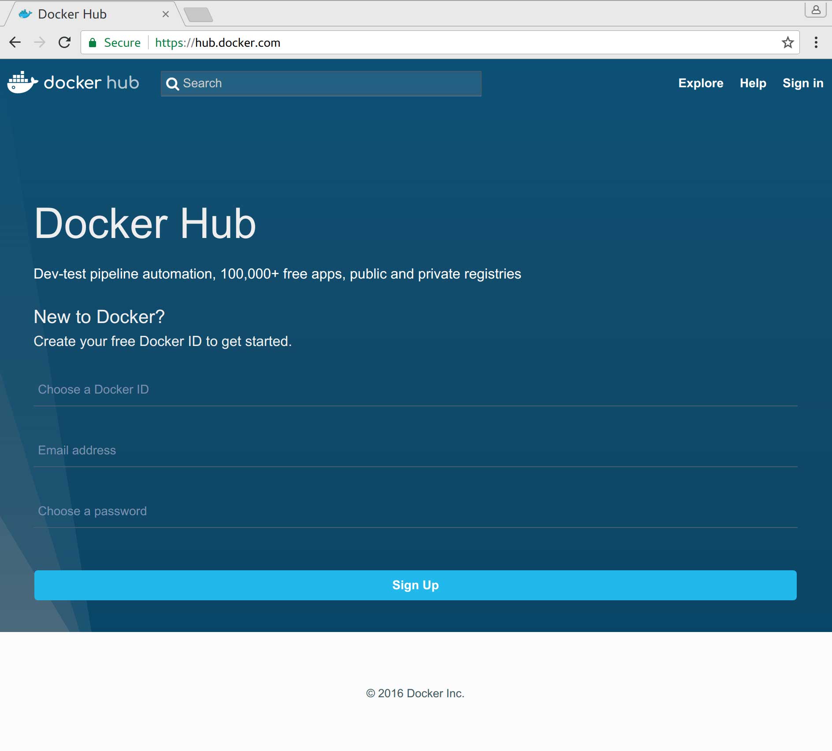Click the Sign in link
This screenshot has width=832, height=751.
(x=803, y=83)
